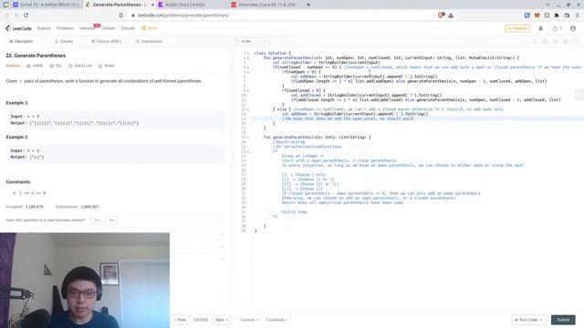Click the Add to List heart icon
584x328 pixels.
click(70, 66)
